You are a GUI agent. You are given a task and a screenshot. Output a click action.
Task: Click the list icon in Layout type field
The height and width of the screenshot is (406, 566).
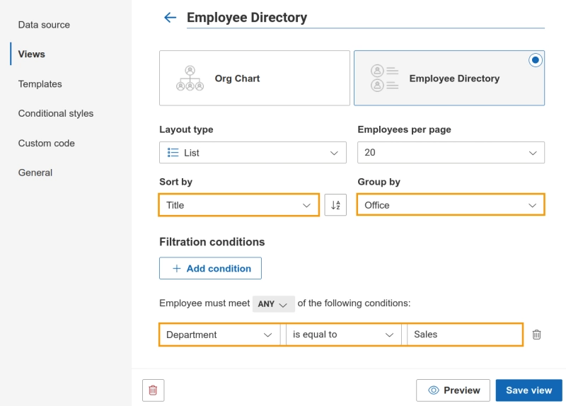[173, 153]
